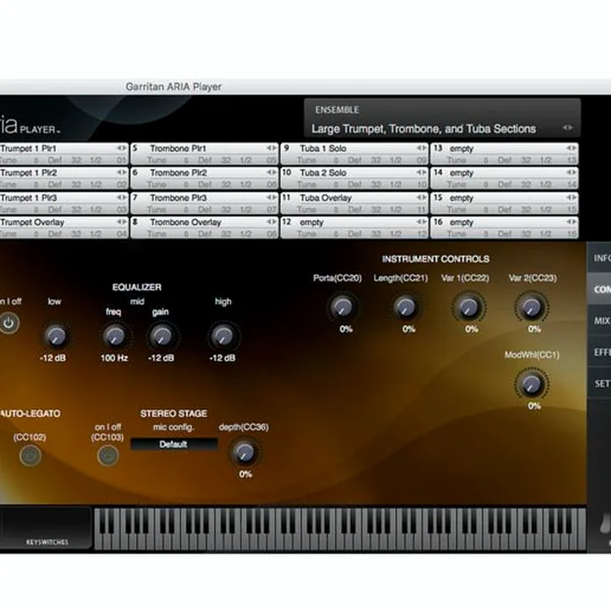Screen dimensions: 611x611
Task: Select the Tuba 1 Solo slot name
Action: (323, 149)
